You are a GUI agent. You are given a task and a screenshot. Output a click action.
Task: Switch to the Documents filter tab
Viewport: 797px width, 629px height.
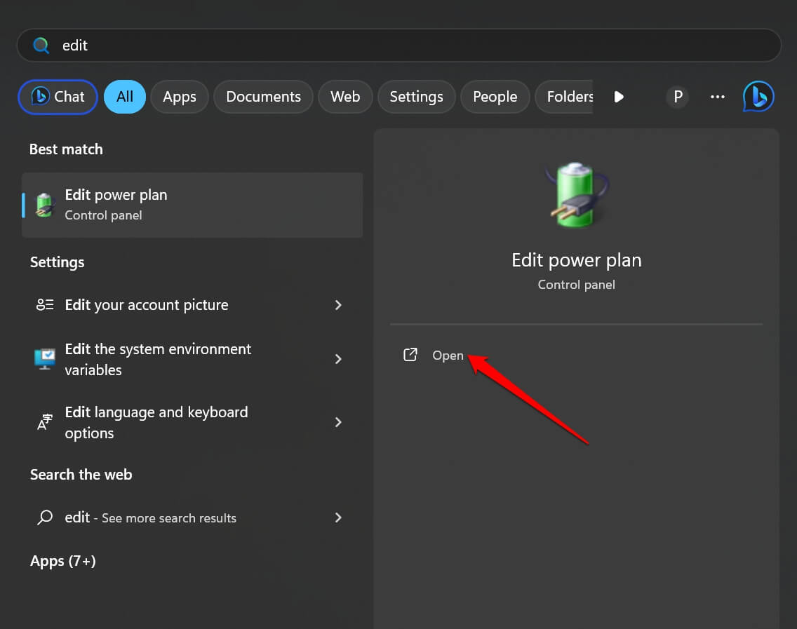click(x=263, y=97)
